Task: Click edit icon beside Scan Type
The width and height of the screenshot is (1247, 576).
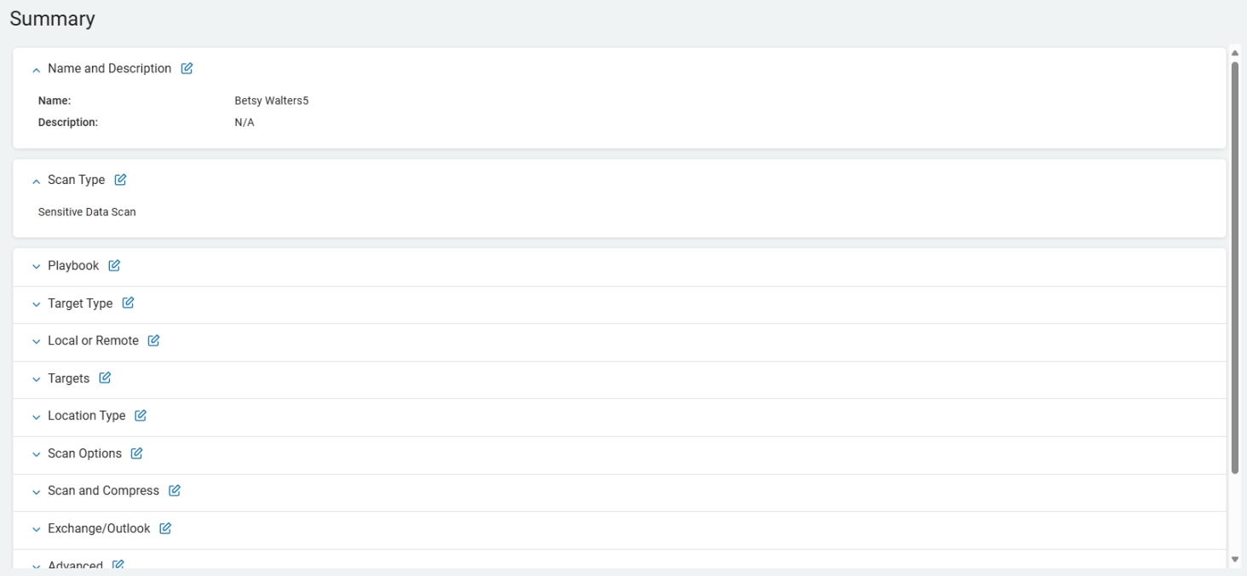Action: click(121, 180)
